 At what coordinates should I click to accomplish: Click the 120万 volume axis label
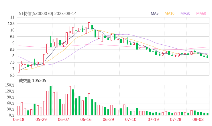[x=10, y=91]
